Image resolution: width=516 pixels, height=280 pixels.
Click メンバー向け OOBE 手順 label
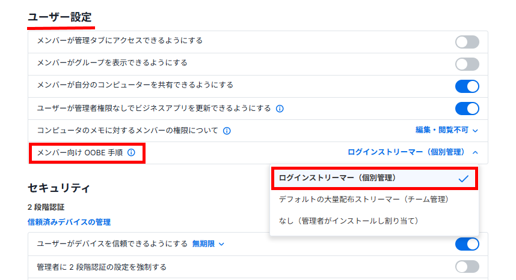[79, 153]
